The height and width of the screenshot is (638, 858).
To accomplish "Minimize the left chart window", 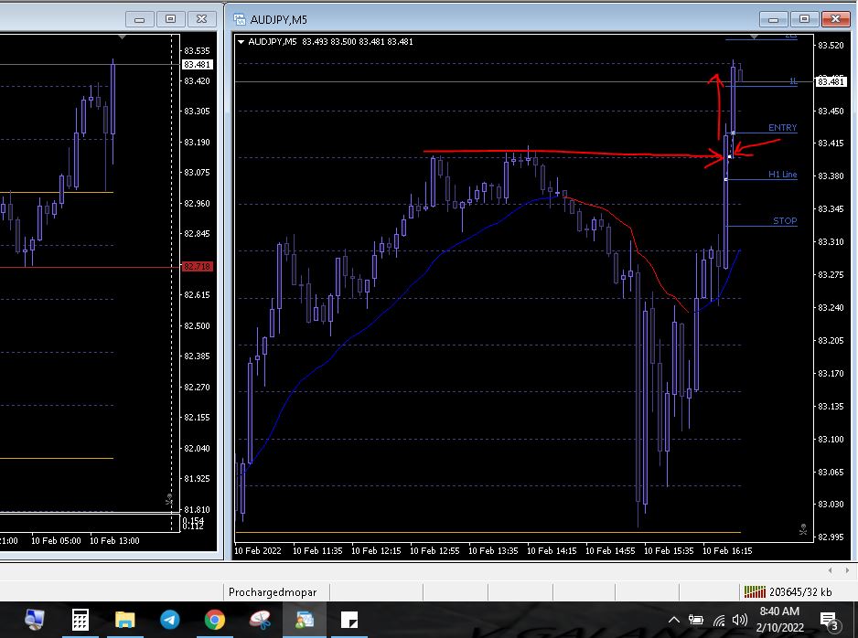I will (x=140, y=20).
